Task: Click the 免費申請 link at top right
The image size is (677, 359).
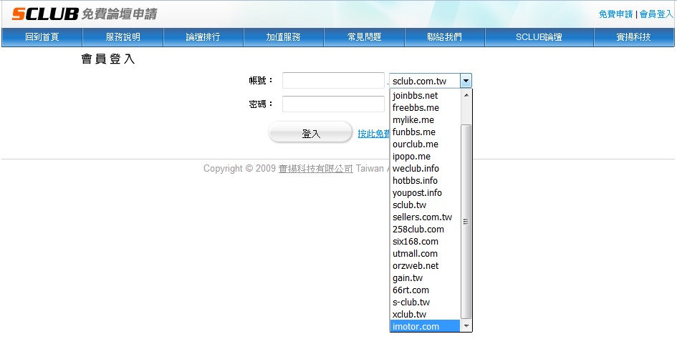Action: (x=615, y=14)
